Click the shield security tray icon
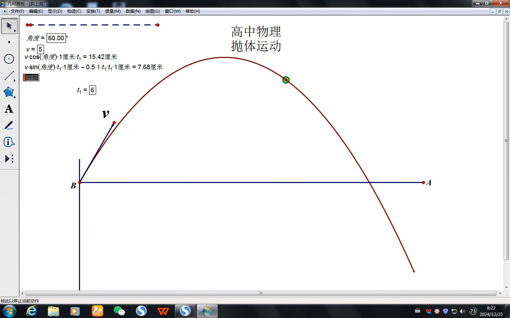 446,311
